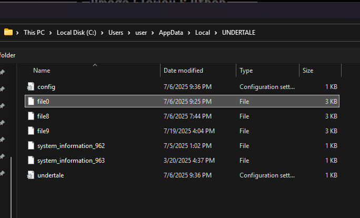Navigate to Users in breadcrumb path

[x=116, y=33]
